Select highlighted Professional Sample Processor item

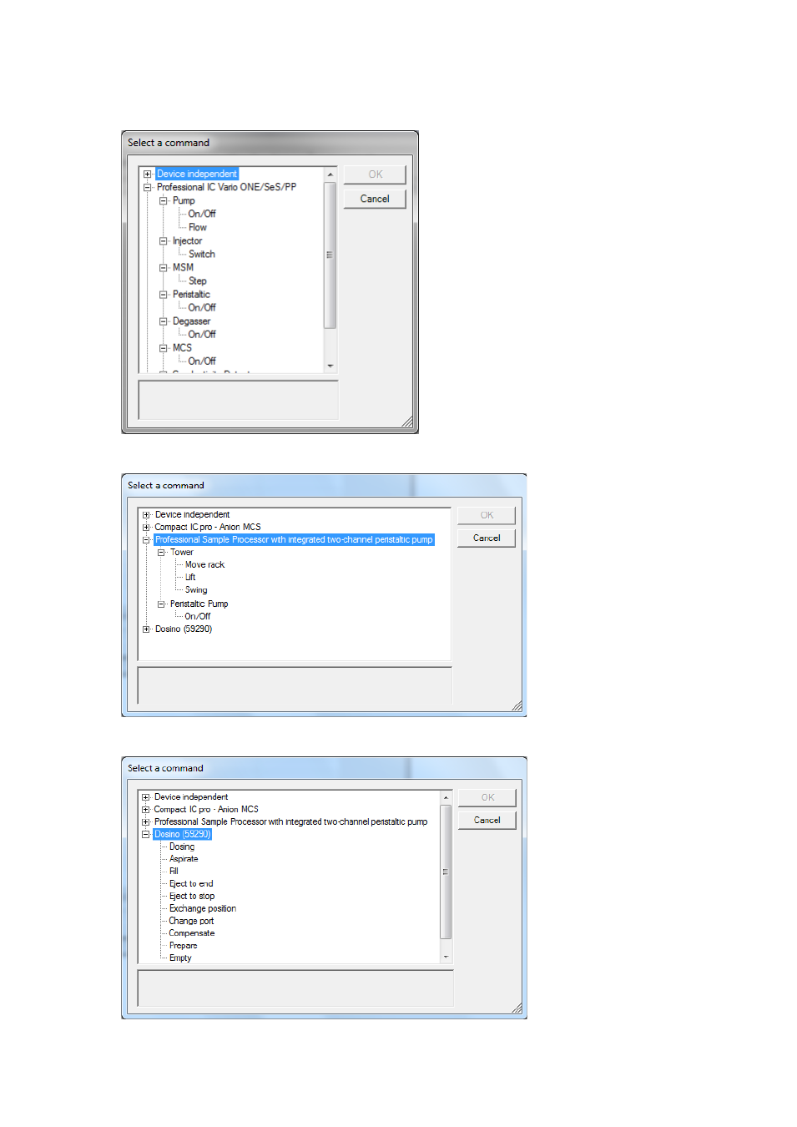(x=294, y=540)
